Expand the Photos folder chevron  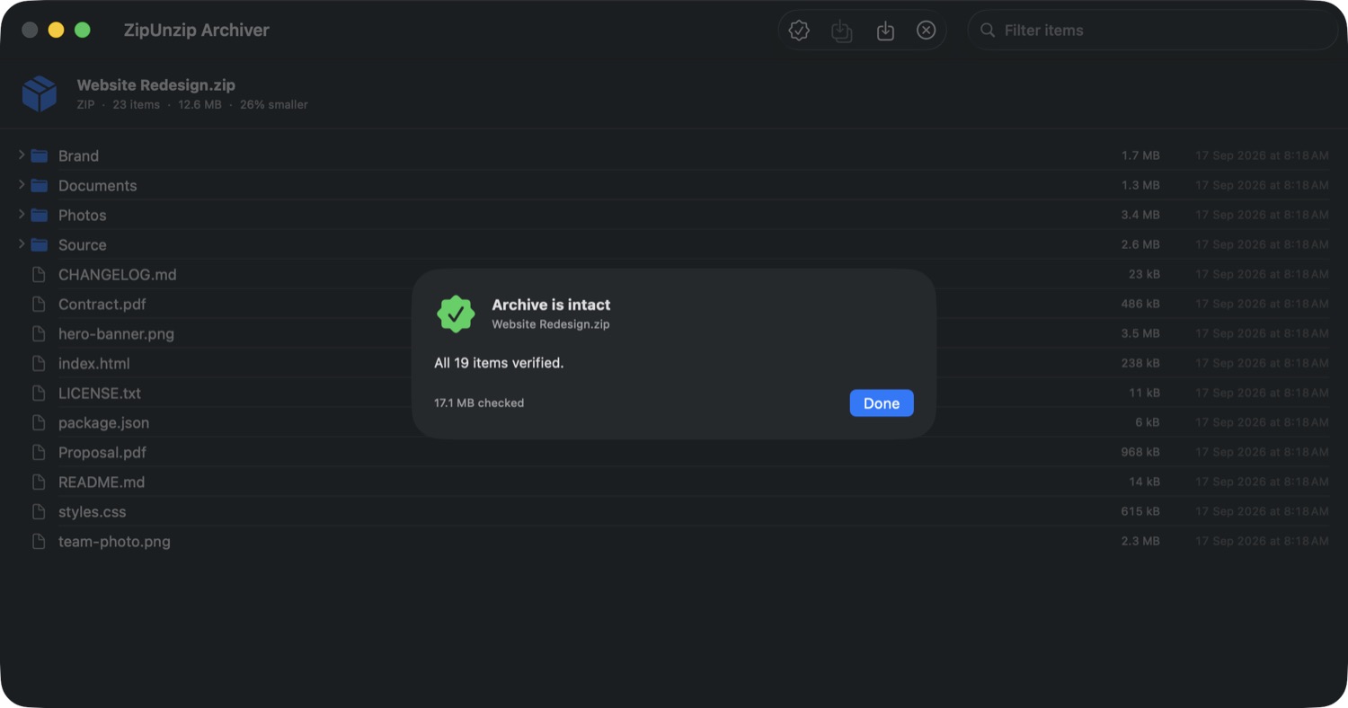coord(22,215)
